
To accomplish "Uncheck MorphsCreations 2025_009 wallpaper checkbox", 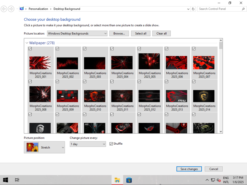I will 57,81.
